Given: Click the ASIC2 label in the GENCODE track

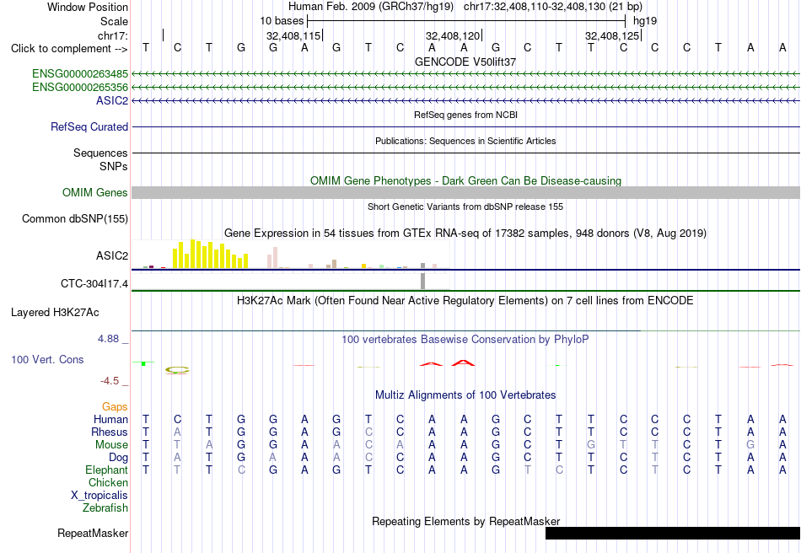Looking at the screenshot, I should click(x=112, y=100).
